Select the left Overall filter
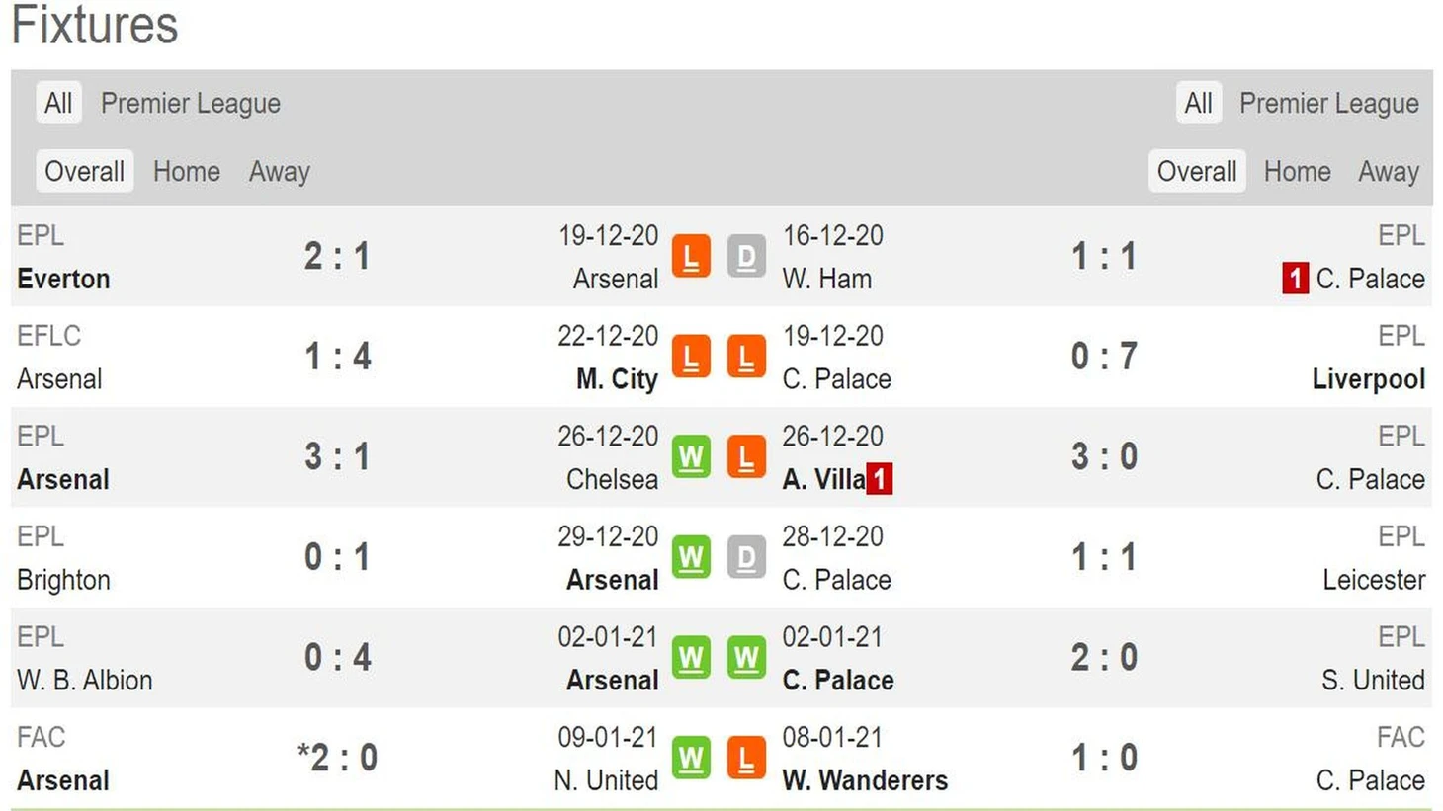 [x=84, y=171]
